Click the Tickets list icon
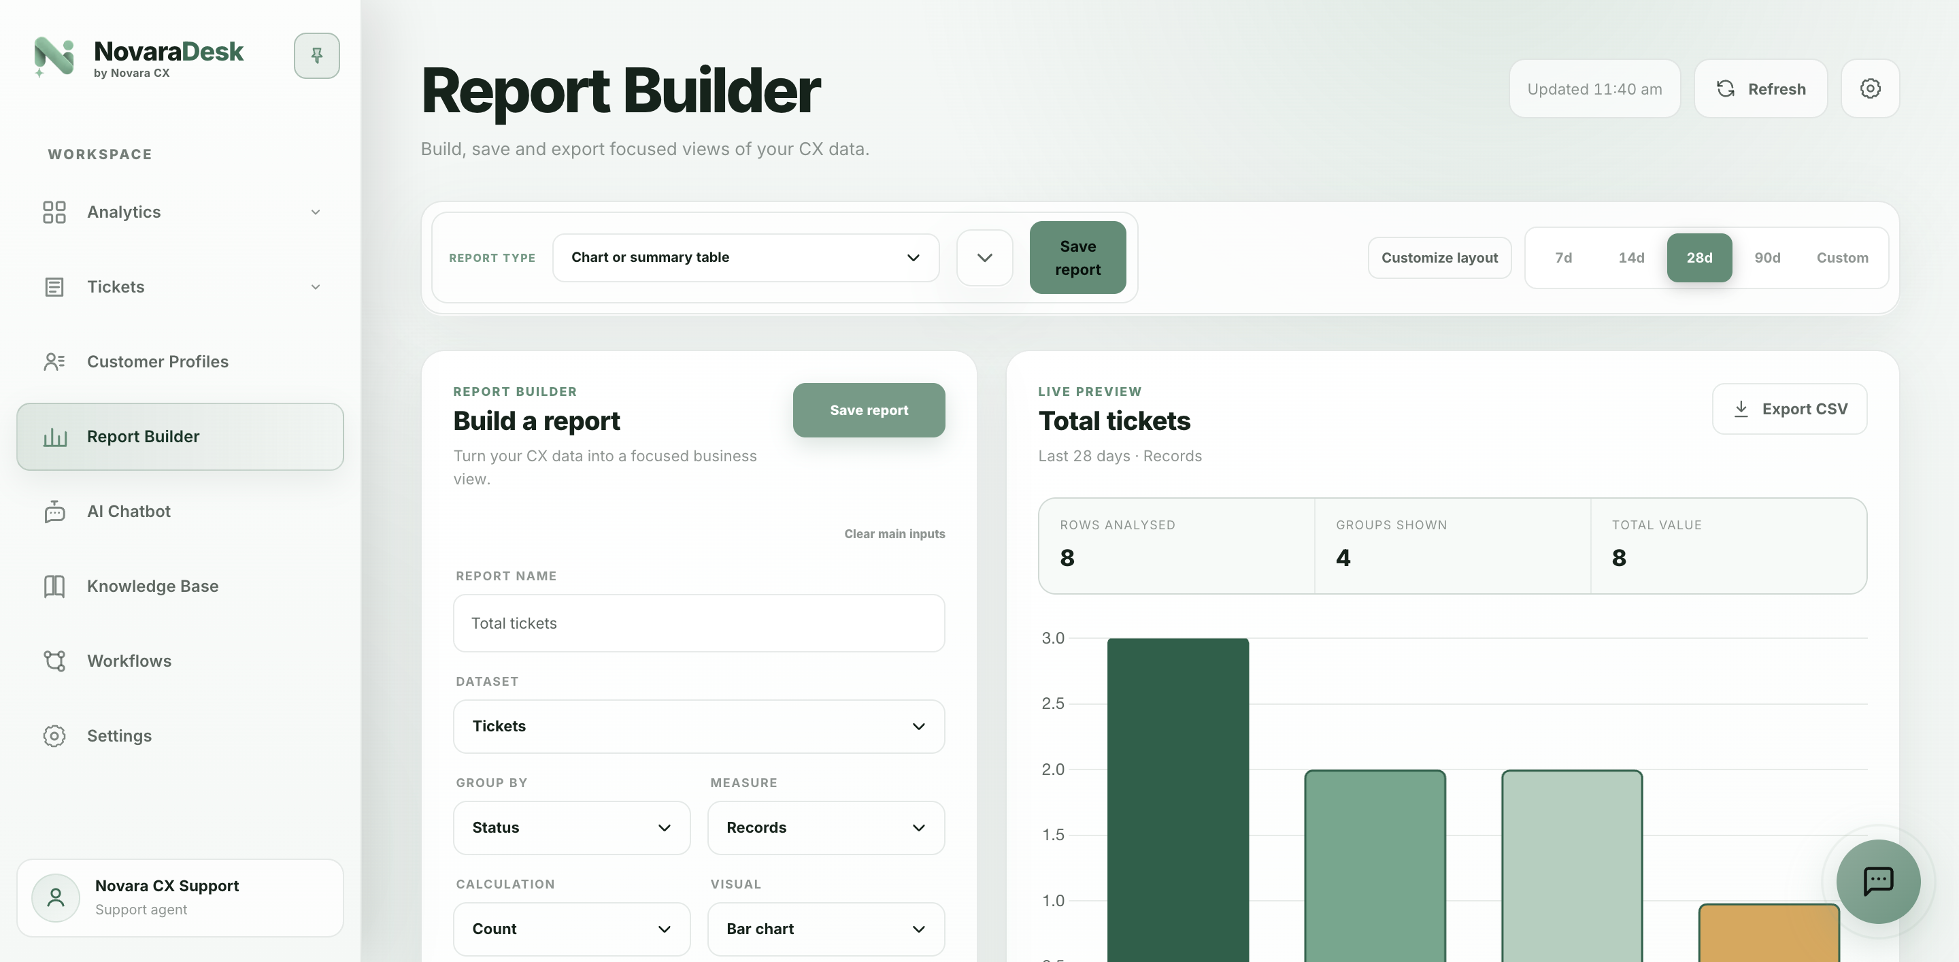 [54, 286]
